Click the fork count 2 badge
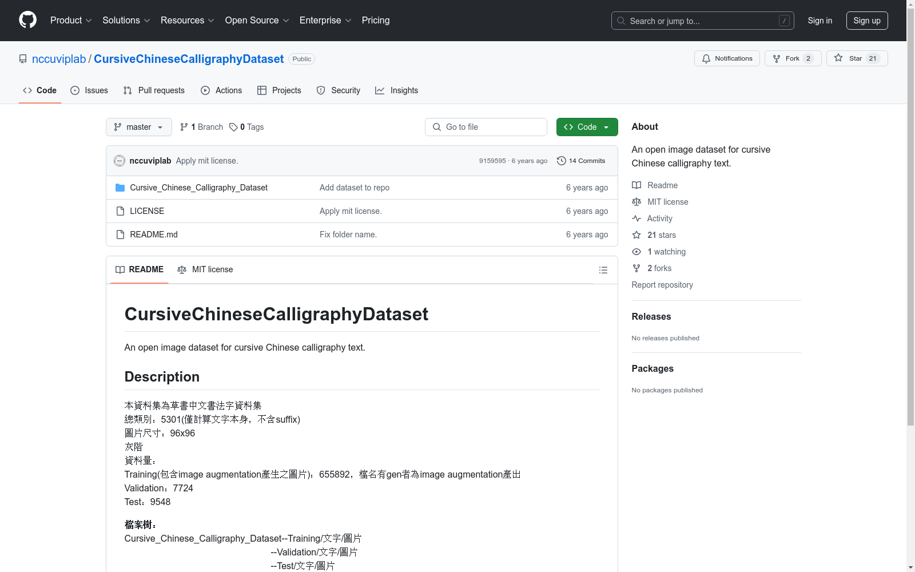 click(x=808, y=58)
